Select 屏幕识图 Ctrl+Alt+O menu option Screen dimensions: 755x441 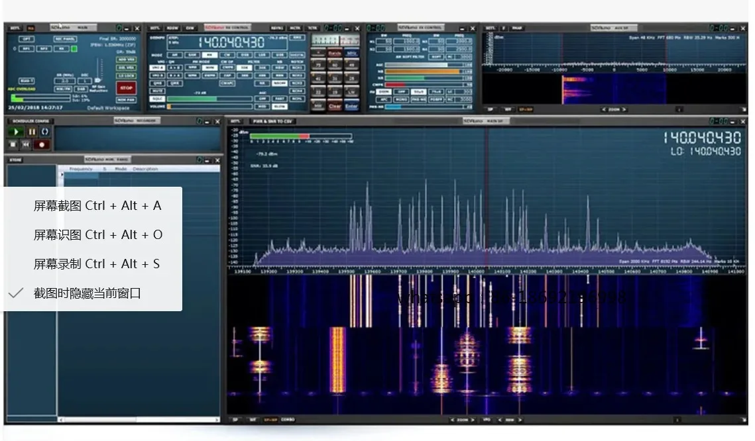[98, 235]
